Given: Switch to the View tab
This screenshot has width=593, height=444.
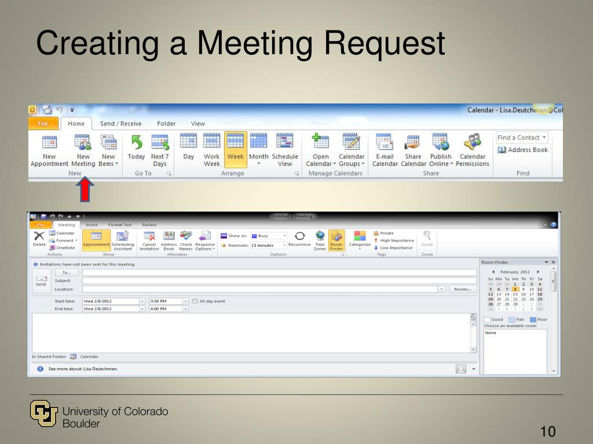Looking at the screenshot, I should 198,124.
